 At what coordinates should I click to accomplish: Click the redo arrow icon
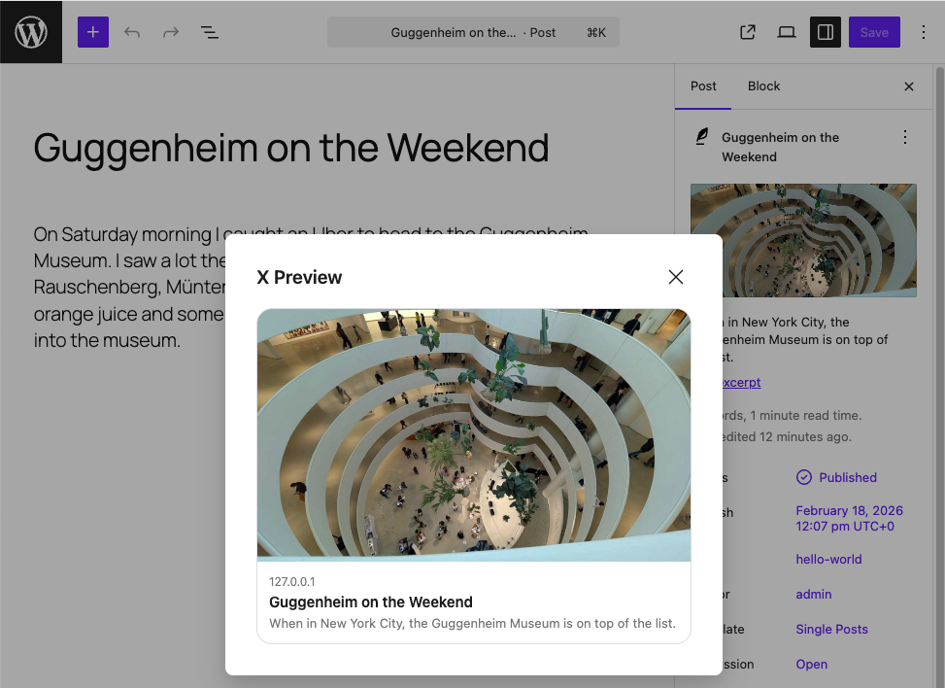(171, 32)
